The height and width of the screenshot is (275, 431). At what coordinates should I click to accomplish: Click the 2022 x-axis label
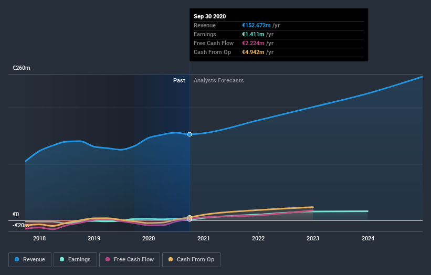tap(258, 238)
